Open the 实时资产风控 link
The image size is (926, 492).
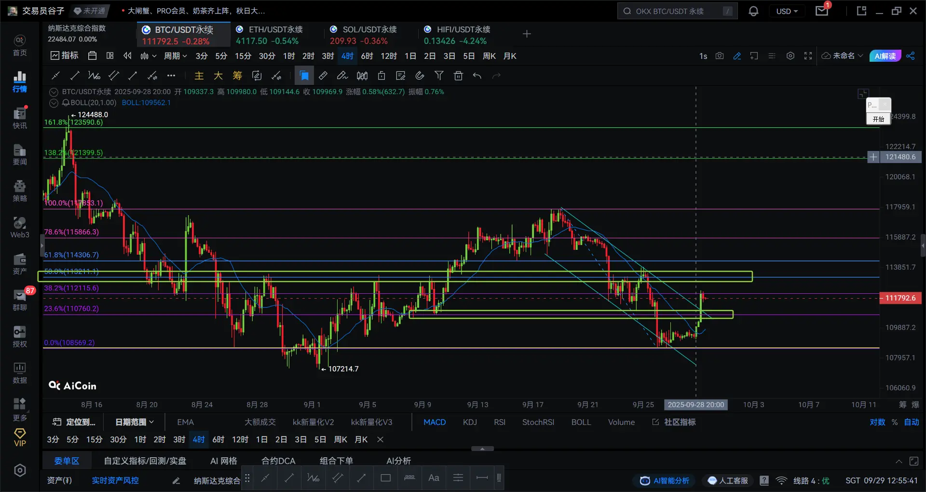tap(115, 480)
